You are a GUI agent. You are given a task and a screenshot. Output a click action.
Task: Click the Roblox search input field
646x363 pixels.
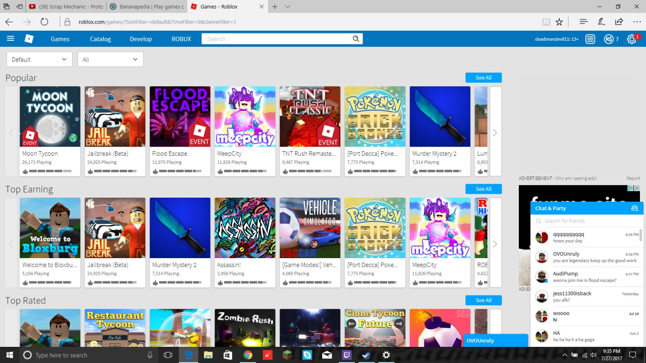pyautogui.click(x=277, y=39)
